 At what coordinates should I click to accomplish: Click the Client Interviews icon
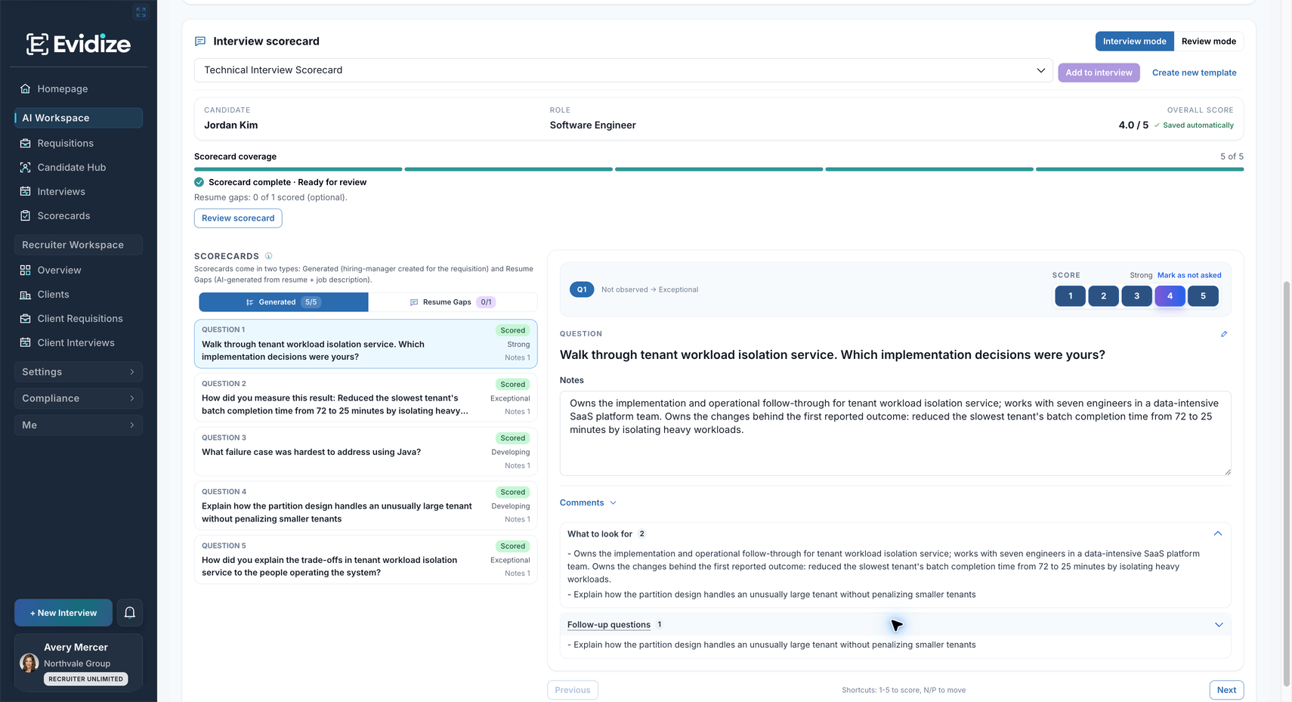[26, 342]
